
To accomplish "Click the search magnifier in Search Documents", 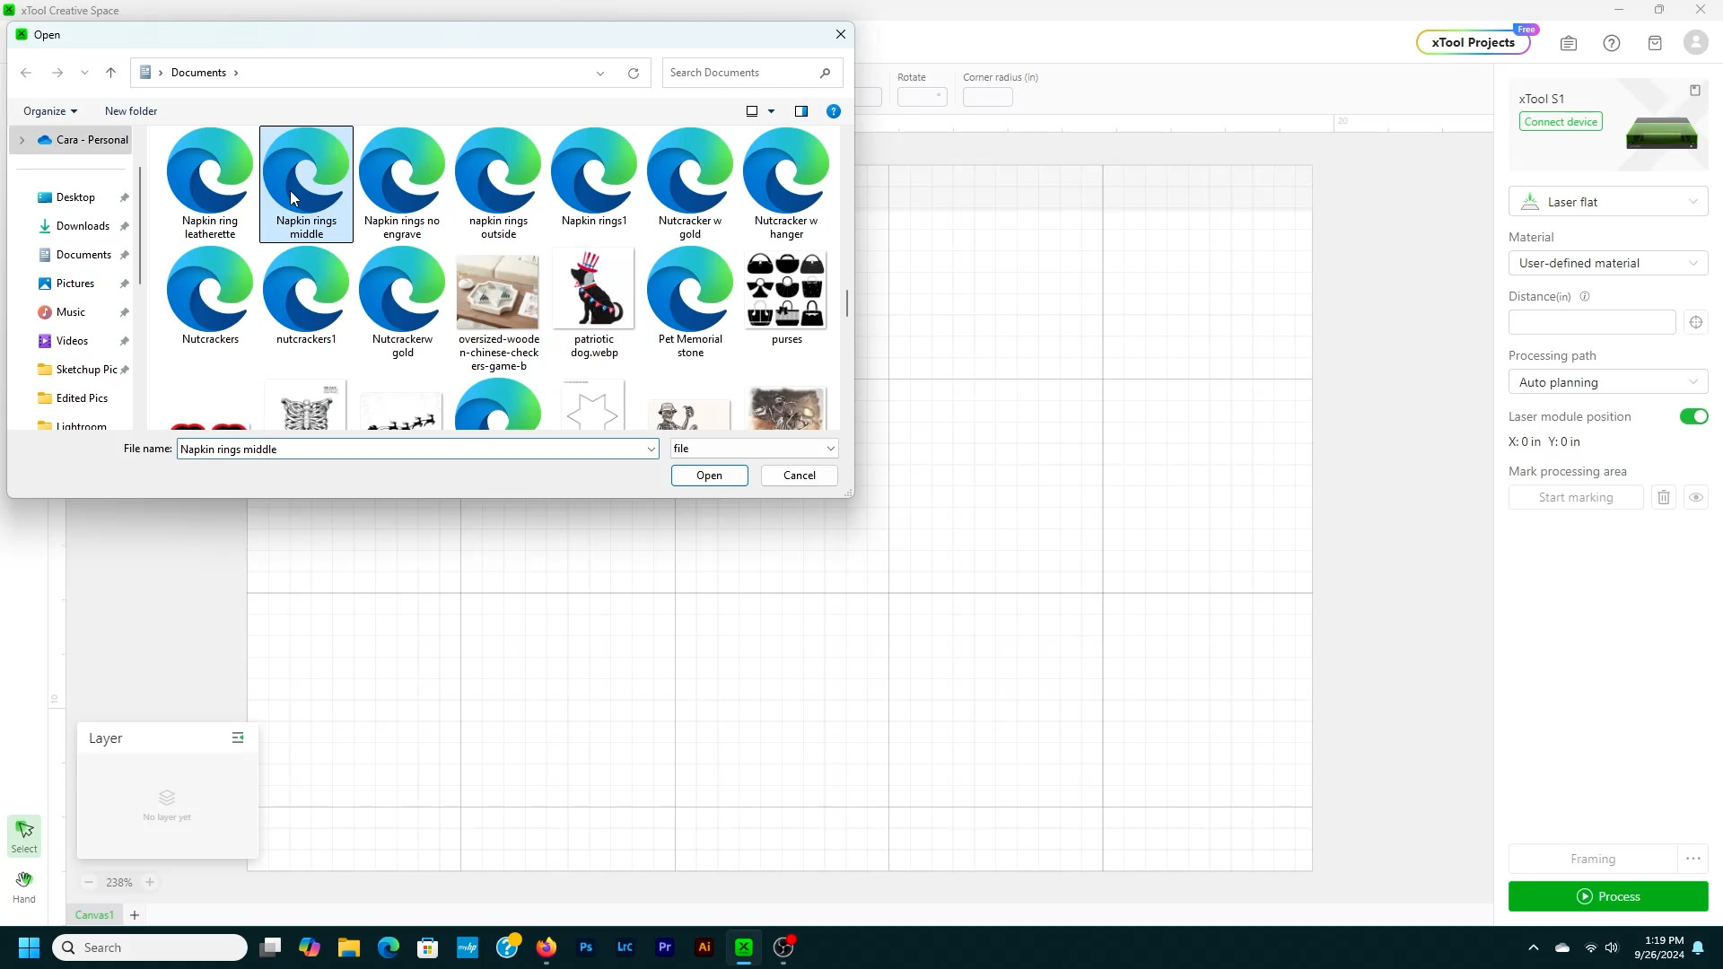I will click(x=825, y=73).
